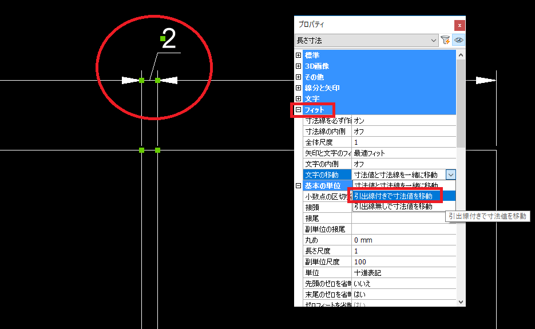
Task: Select the 小数点の区切り property label
Action: [327, 197]
